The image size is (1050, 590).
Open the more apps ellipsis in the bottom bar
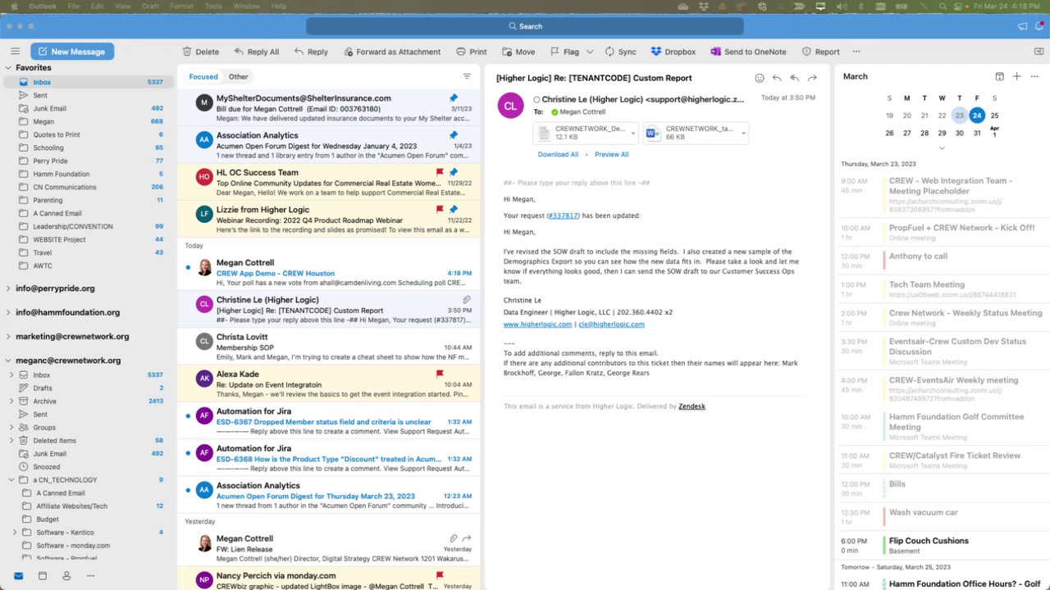tap(90, 576)
